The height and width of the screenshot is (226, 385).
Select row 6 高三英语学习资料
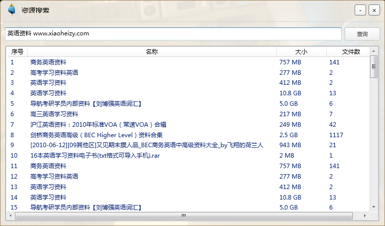click(x=51, y=114)
